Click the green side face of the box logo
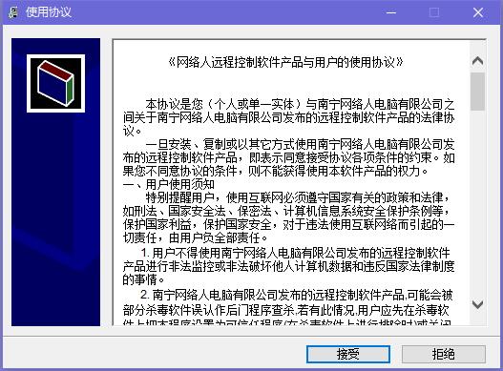The height and width of the screenshot is (371, 503). (70, 91)
